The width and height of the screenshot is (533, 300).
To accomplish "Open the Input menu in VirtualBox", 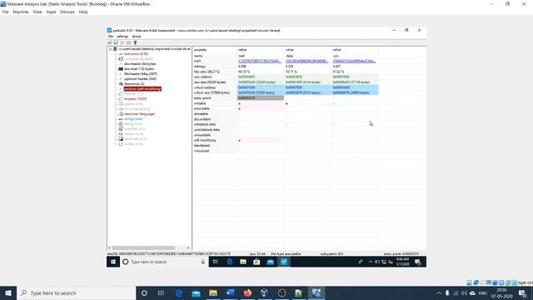I will [x=51, y=12].
